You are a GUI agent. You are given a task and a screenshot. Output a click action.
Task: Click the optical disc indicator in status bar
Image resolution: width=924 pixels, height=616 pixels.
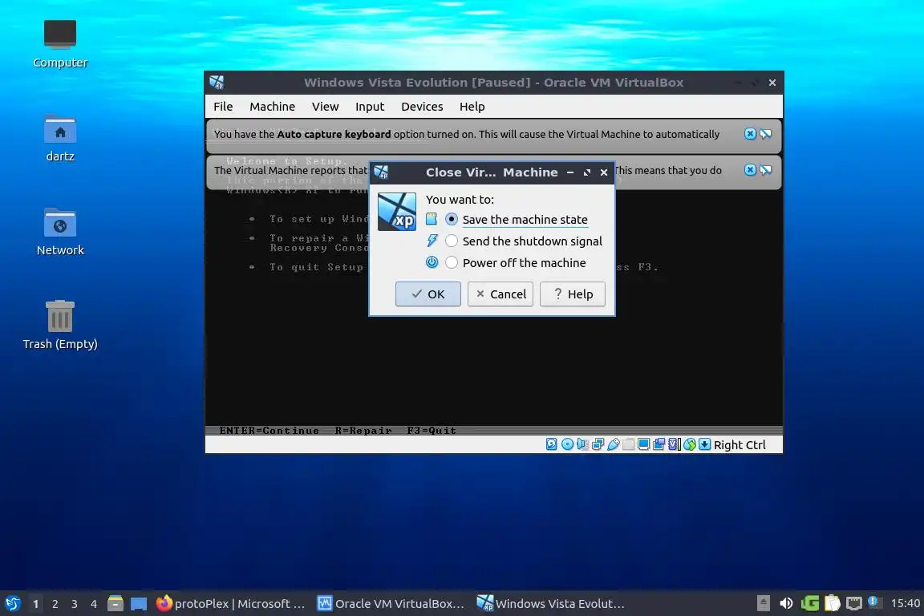567,444
